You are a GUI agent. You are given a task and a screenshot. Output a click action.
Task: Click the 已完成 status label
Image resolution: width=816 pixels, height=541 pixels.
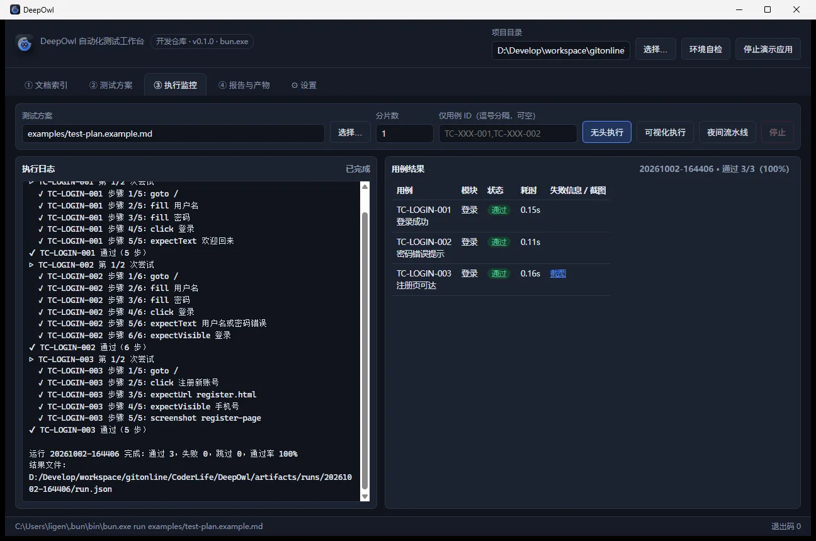[x=358, y=169]
